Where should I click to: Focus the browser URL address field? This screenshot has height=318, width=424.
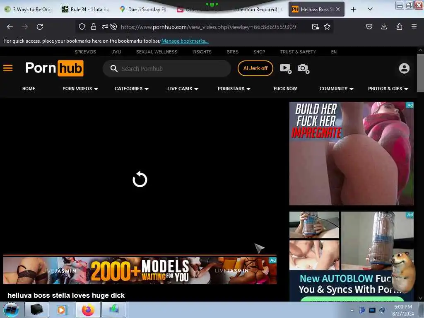point(208,27)
